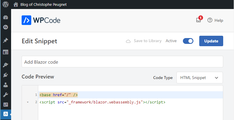This screenshot has height=120, width=234.
Task: Click the home icon beside blog name
Action: click(x=16, y=4)
